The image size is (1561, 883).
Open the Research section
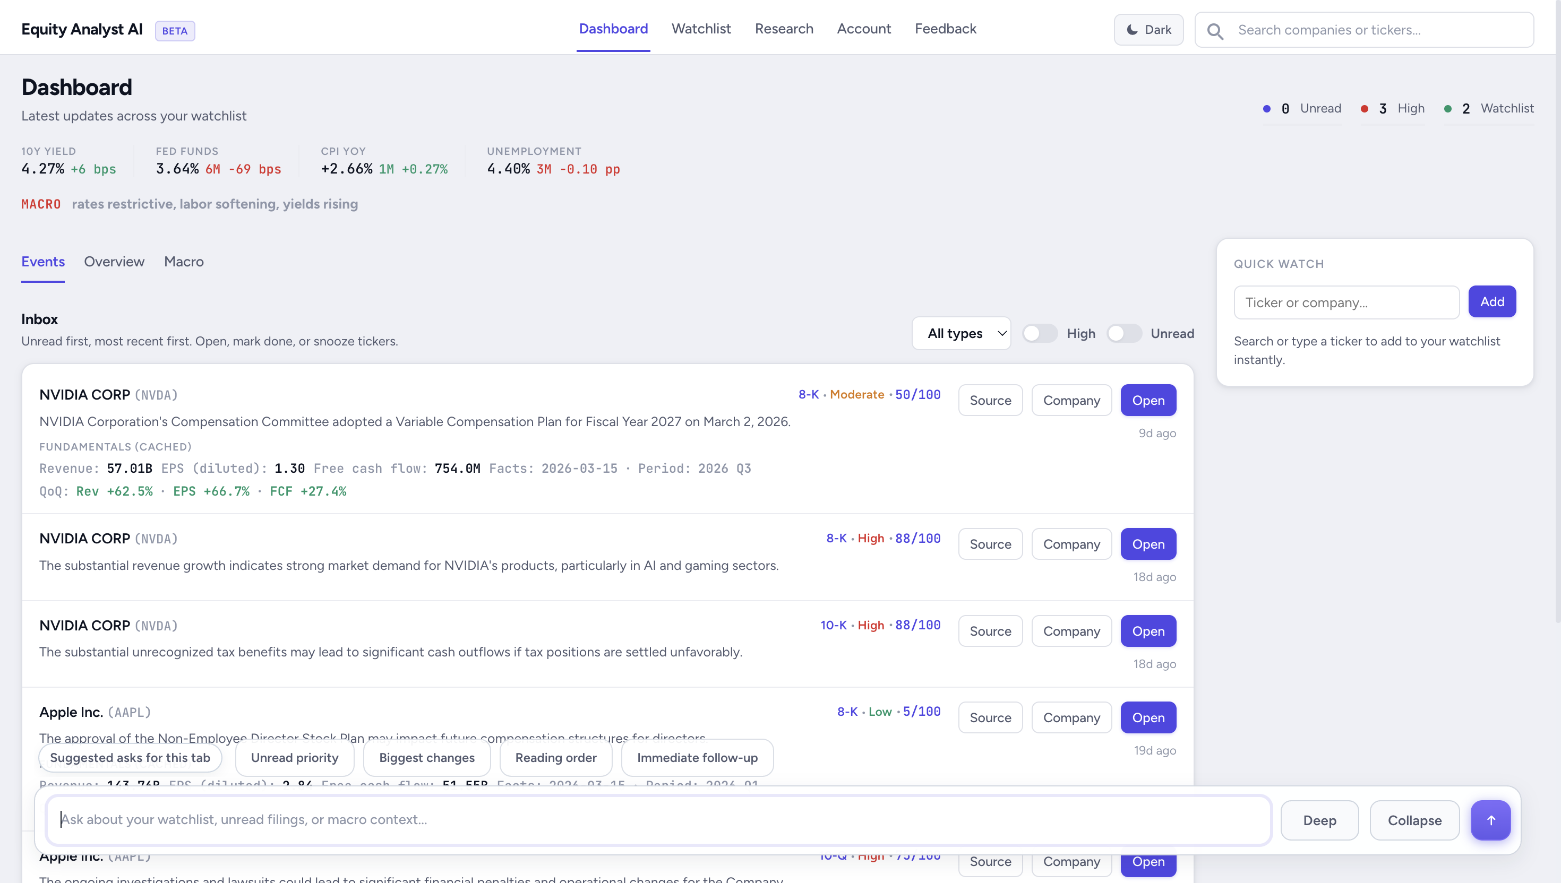(784, 29)
